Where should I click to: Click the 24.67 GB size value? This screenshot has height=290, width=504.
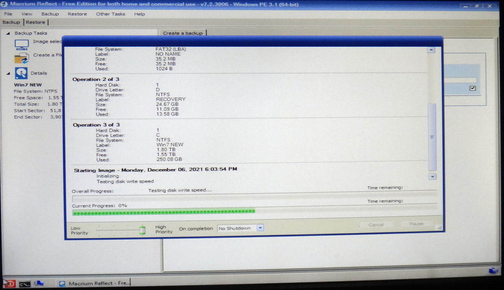click(167, 105)
